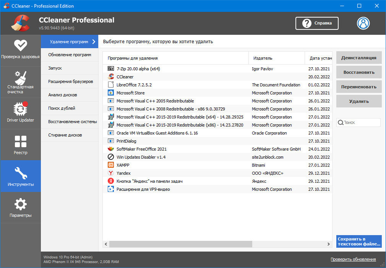
Task: Click inside the Поиск search field
Action: [x=358, y=122]
